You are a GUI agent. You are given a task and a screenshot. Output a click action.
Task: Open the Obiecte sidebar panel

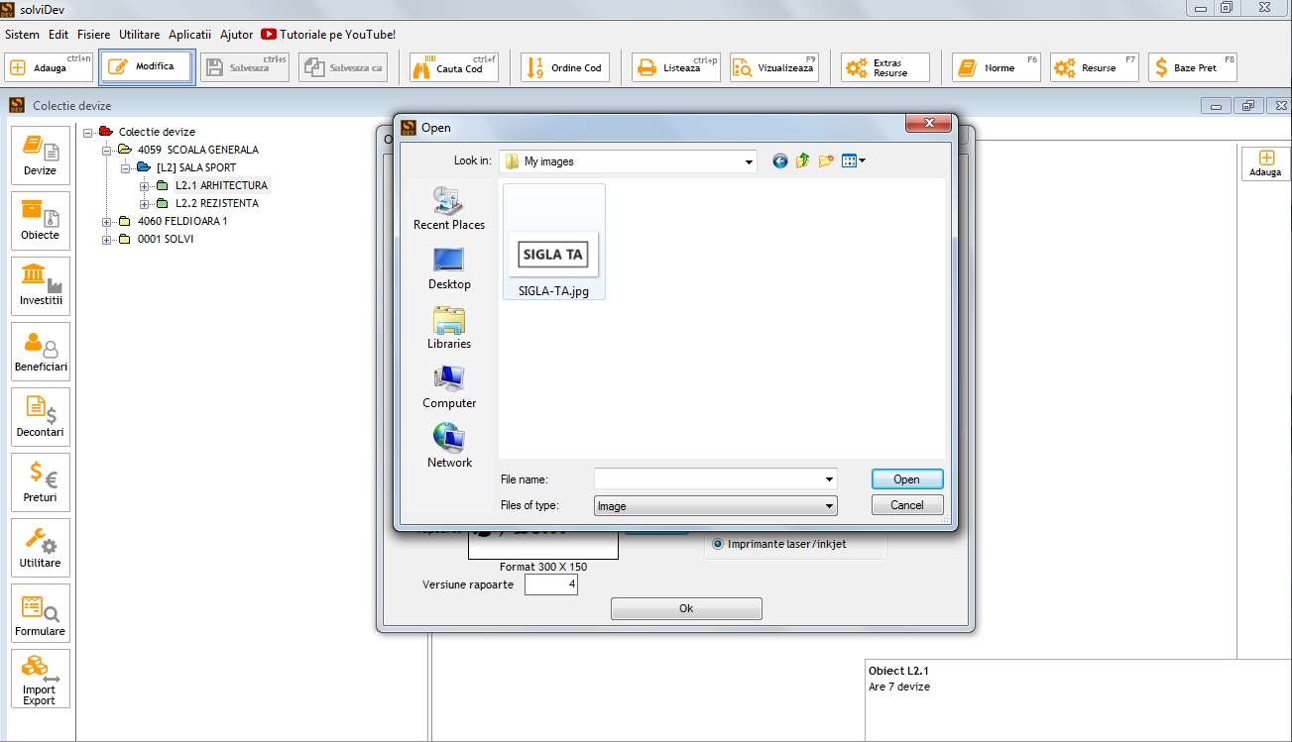(x=41, y=221)
